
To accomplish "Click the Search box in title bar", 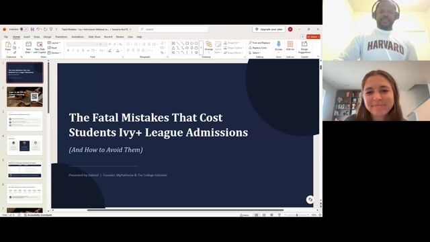I will click(173, 29).
